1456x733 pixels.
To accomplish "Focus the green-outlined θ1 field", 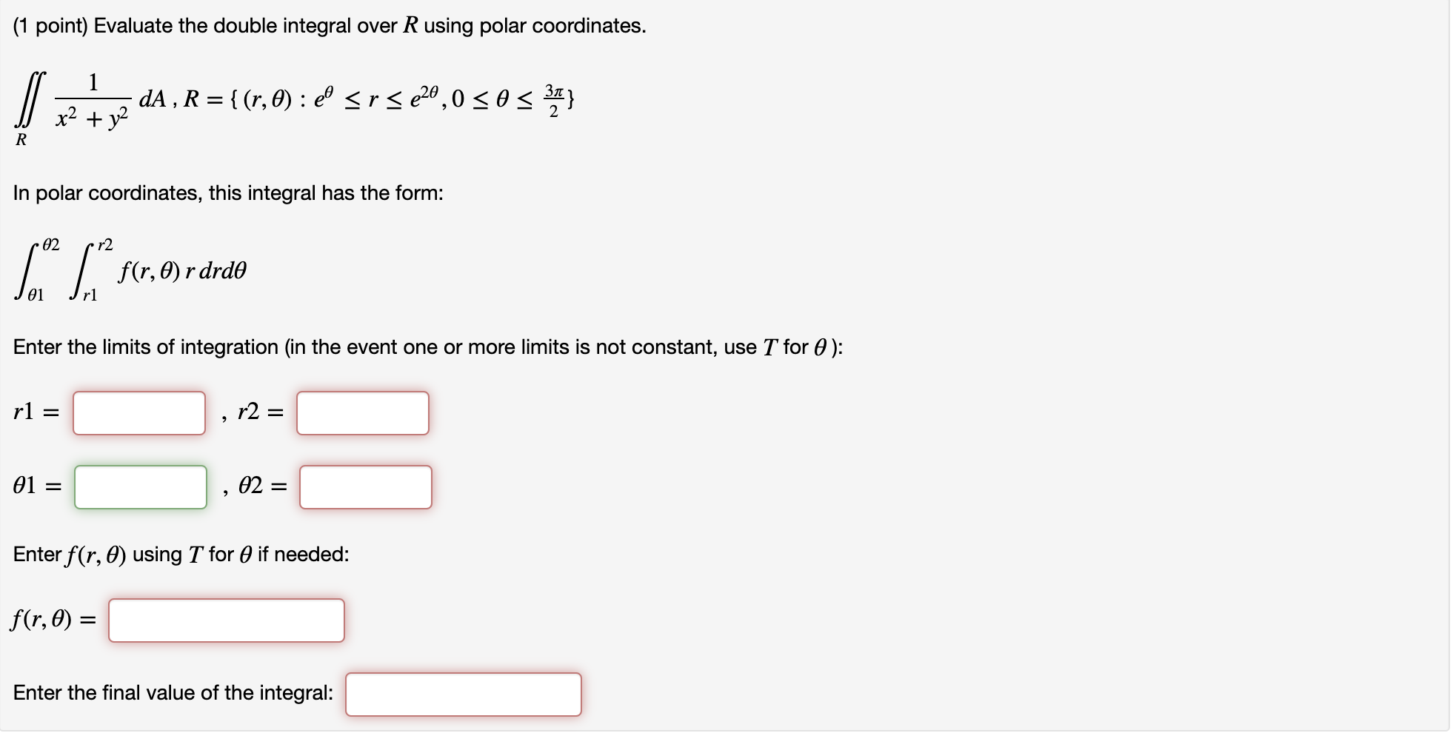I will pyautogui.click(x=140, y=487).
